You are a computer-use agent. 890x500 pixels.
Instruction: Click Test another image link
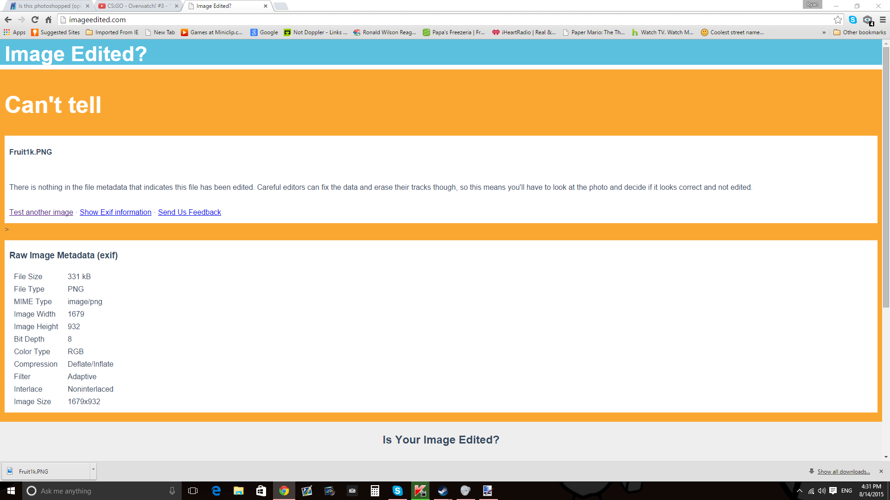41,212
